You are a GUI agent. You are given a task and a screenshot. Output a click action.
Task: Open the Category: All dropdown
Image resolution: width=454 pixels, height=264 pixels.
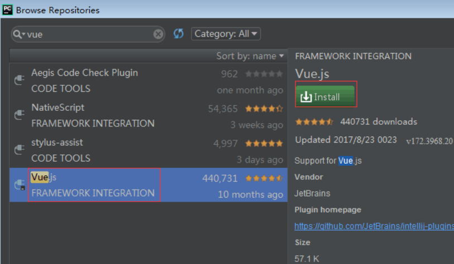click(x=226, y=34)
